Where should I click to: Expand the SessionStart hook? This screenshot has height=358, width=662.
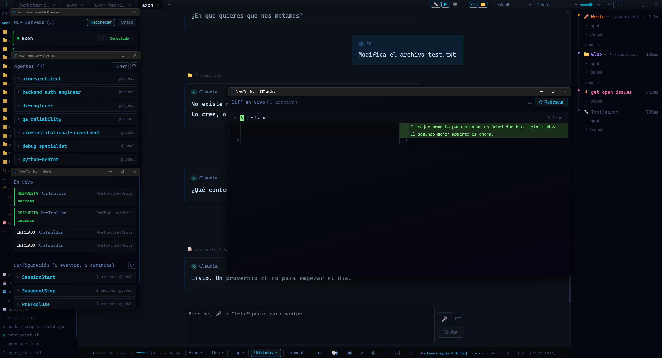75,277
